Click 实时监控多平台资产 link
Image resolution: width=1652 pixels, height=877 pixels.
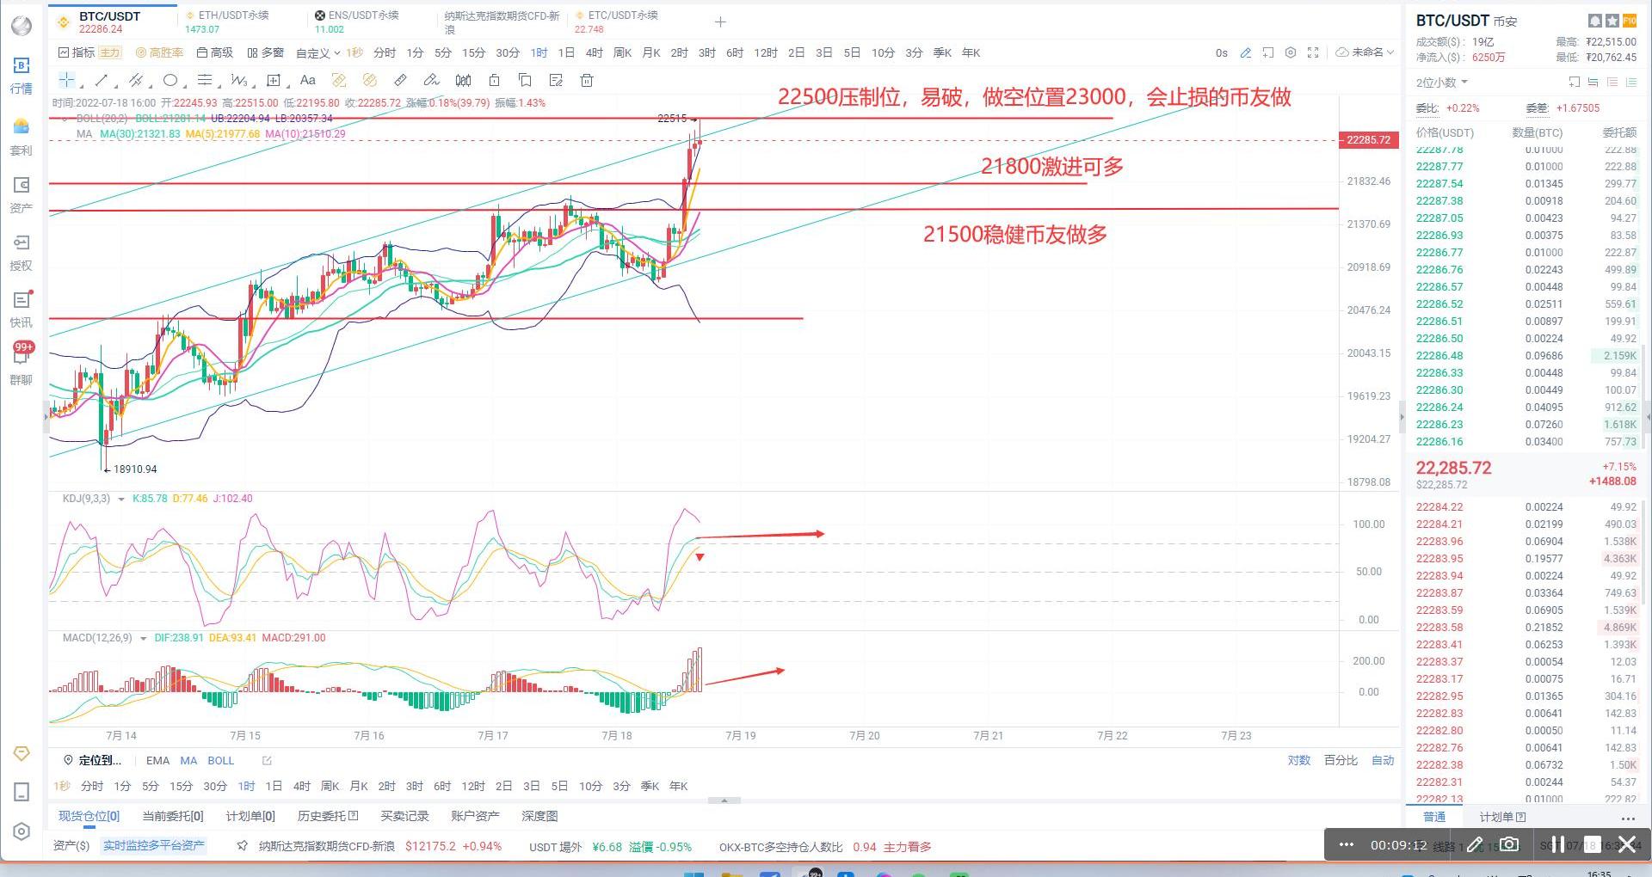click(x=154, y=846)
